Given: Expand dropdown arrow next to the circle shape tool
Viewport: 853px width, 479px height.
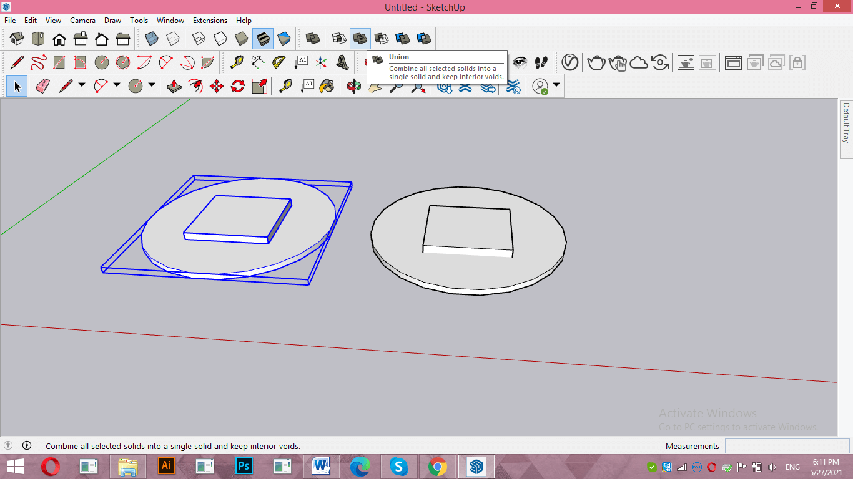Looking at the screenshot, I should (151, 85).
